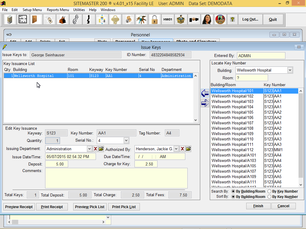Click the Deposit amount field
The width and height of the screenshot is (306, 229).
click(x=56, y=164)
